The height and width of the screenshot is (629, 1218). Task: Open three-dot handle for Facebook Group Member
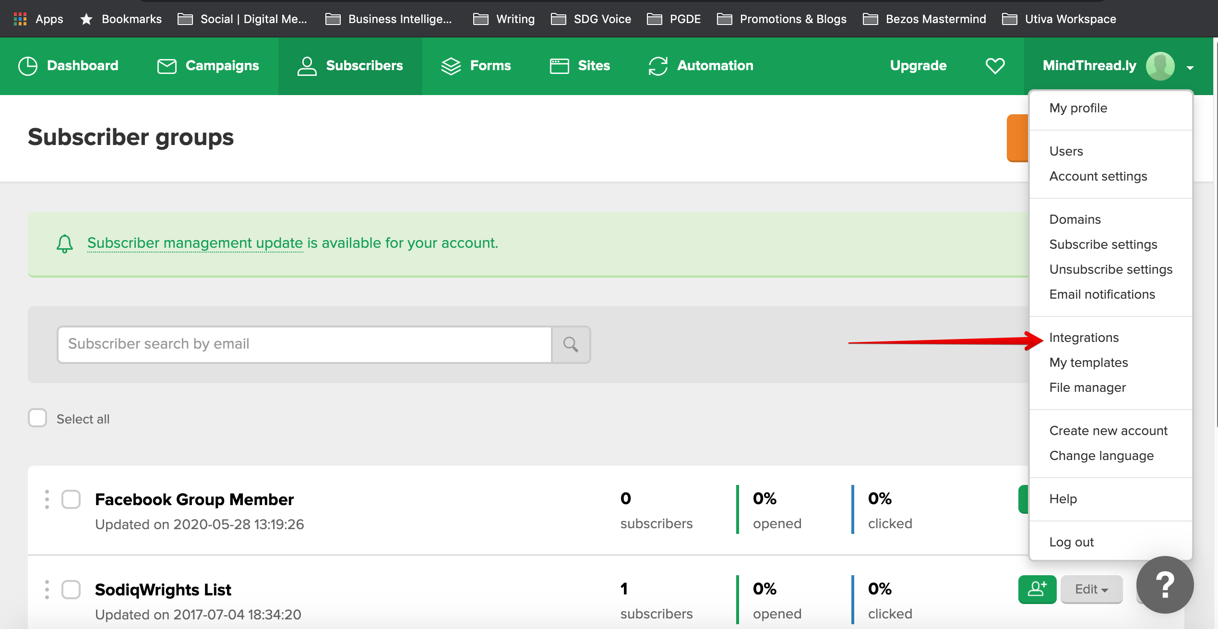[47, 499]
